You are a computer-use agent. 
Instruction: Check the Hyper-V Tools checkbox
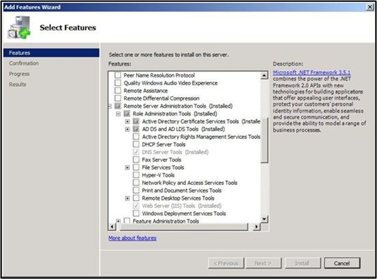coord(136,175)
